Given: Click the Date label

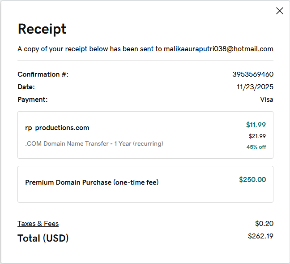Looking at the screenshot, I should pyautogui.click(x=26, y=87).
